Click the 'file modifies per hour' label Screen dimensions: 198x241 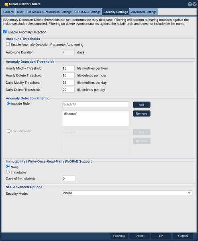(92, 68)
